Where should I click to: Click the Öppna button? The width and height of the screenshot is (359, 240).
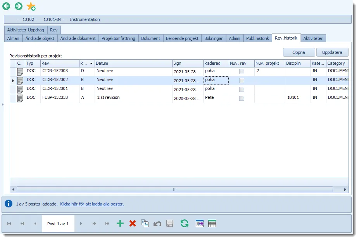(299, 52)
